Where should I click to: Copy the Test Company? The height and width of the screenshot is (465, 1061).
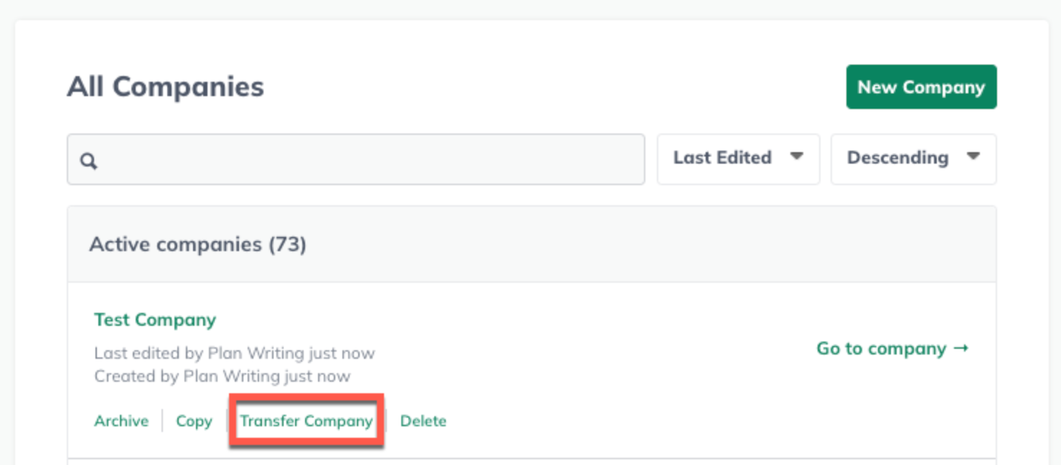194,421
